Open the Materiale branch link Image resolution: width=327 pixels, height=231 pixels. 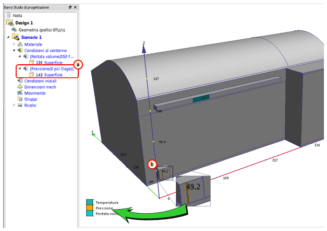33,44
